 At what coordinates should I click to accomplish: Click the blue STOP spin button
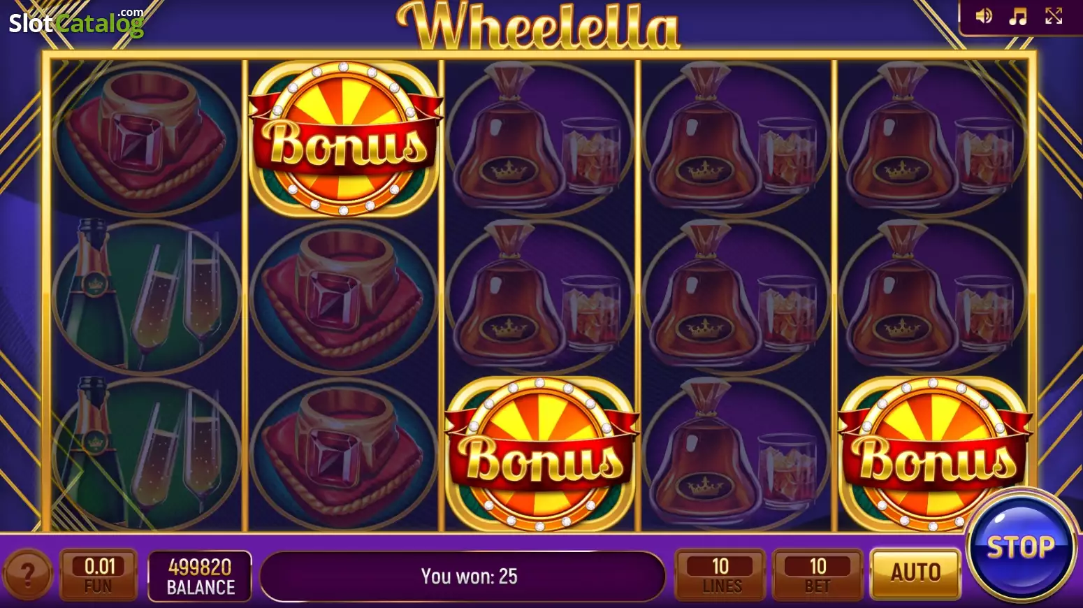point(1021,546)
